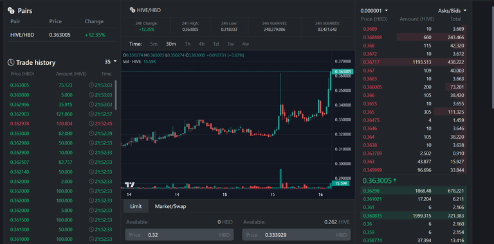494x244 pixels.
Task: Click ask price 0.3689 in order book
Action: point(370,29)
